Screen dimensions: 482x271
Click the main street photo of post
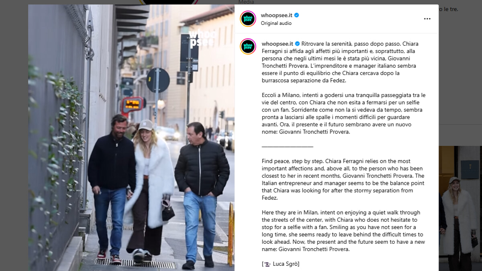131,138
